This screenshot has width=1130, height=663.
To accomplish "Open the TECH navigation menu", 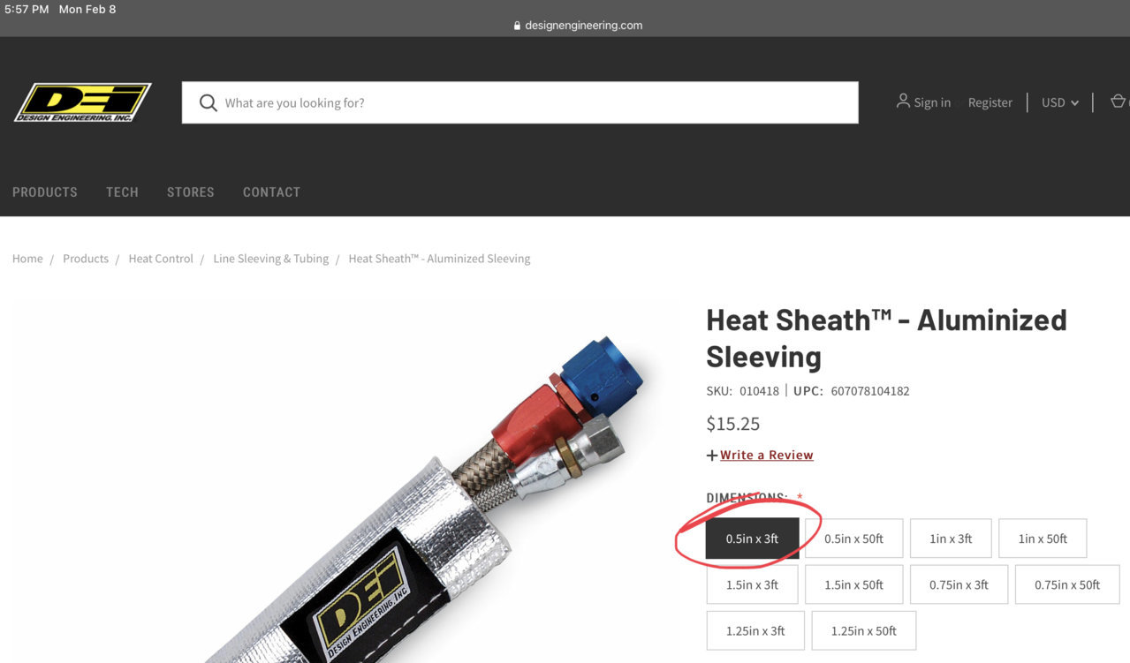I will click(x=122, y=192).
